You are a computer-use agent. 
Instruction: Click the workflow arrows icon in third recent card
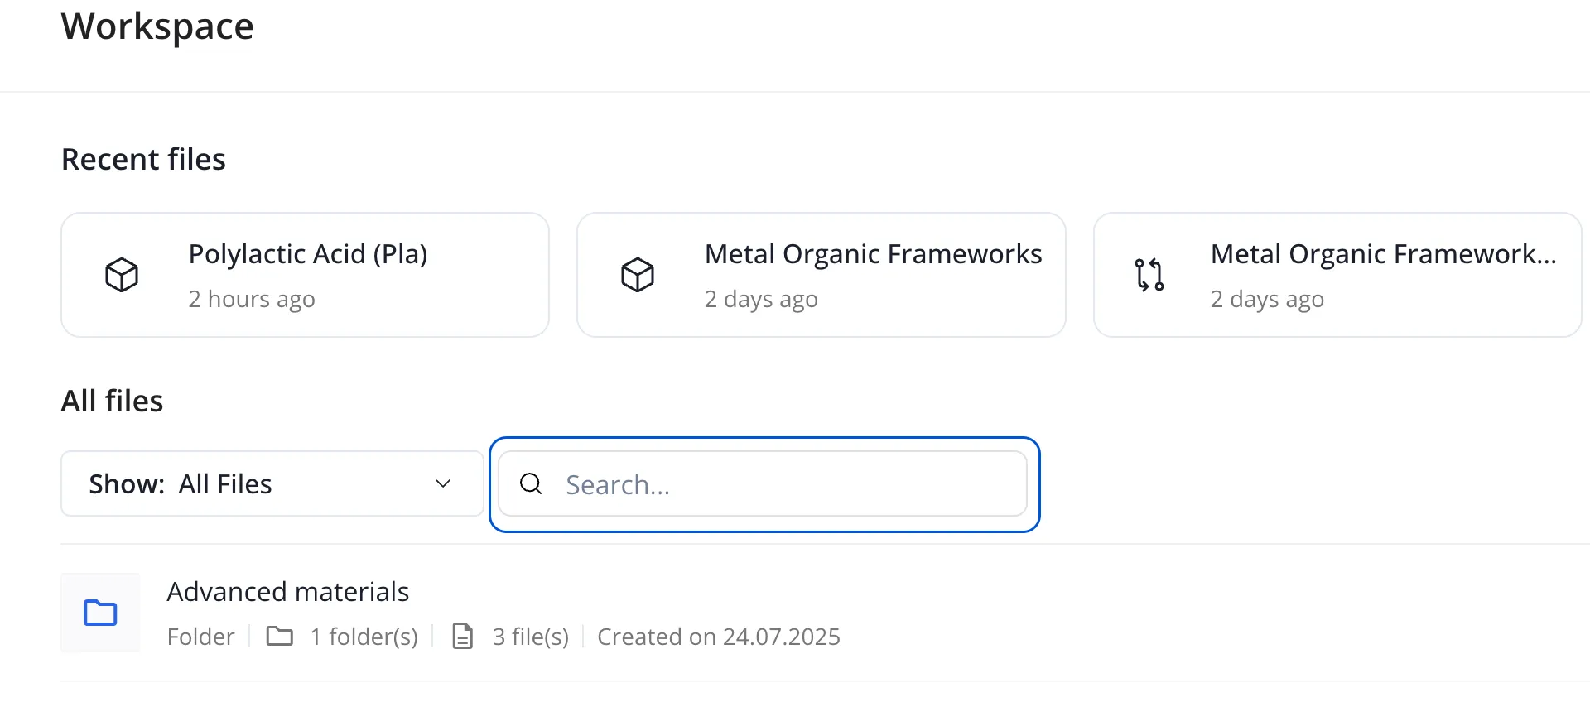point(1149,275)
